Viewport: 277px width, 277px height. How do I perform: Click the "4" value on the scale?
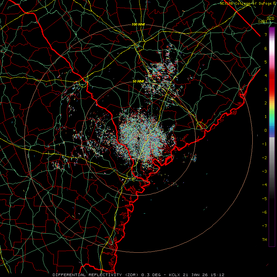(266, 76)
